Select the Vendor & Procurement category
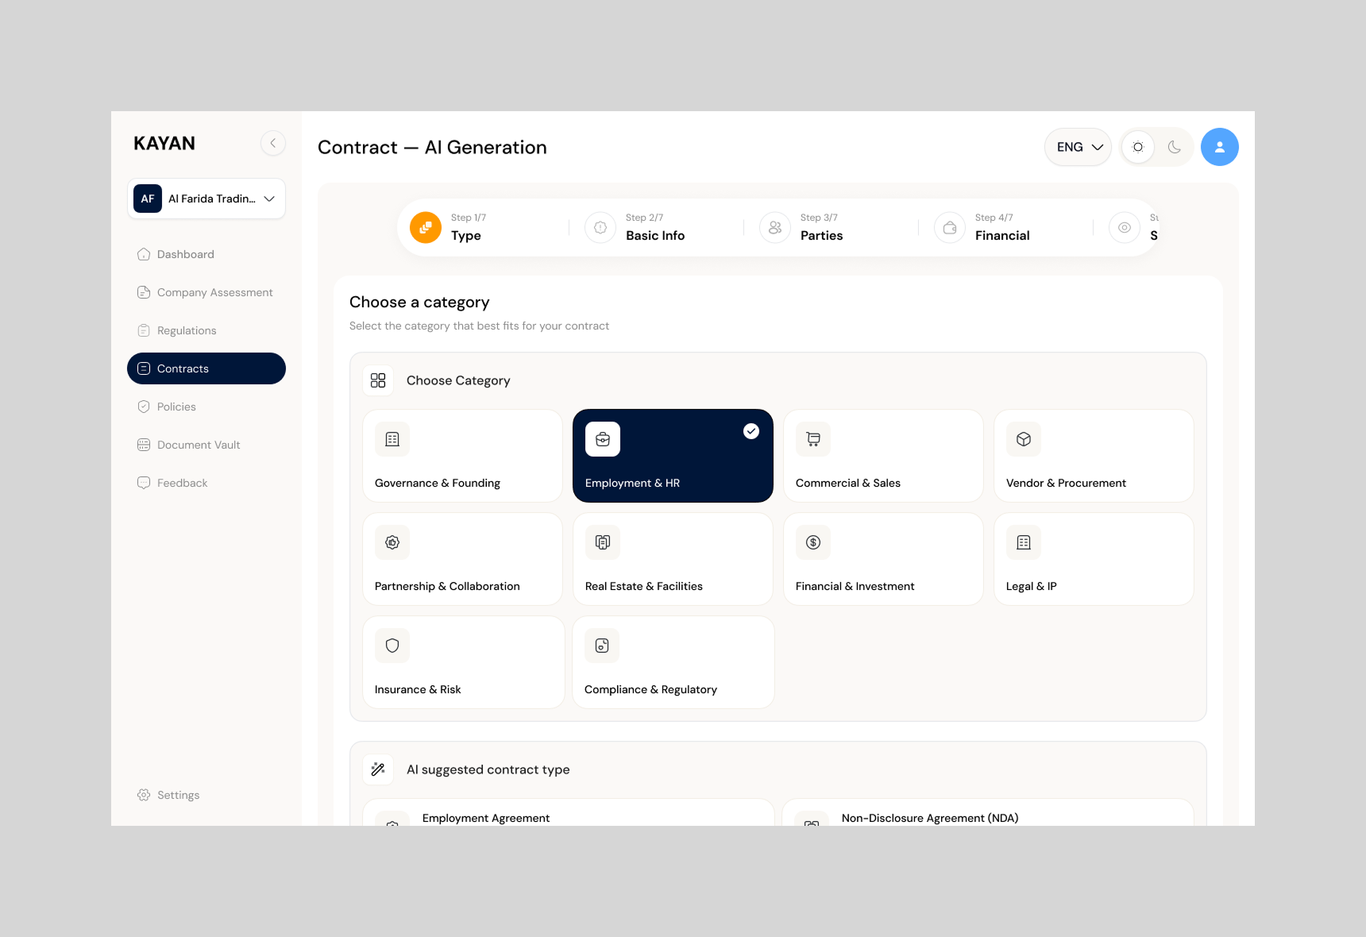The height and width of the screenshot is (937, 1366). coord(1094,456)
